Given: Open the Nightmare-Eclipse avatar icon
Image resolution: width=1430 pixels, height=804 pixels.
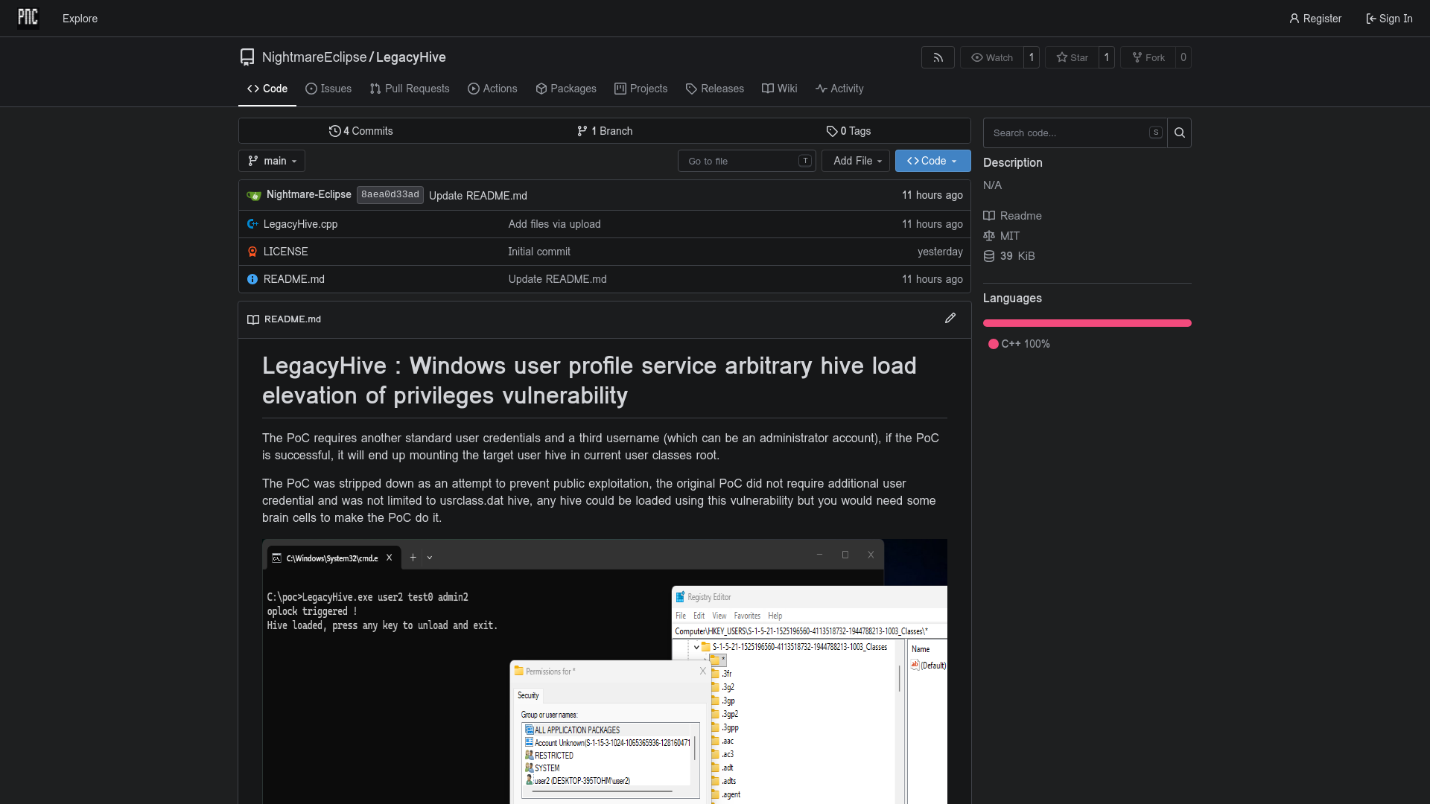Looking at the screenshot, I should (x=254, y=195).
